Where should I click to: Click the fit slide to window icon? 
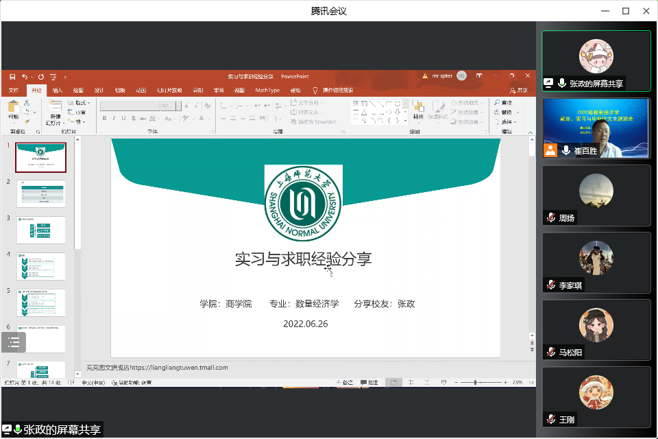click(531, 382)
